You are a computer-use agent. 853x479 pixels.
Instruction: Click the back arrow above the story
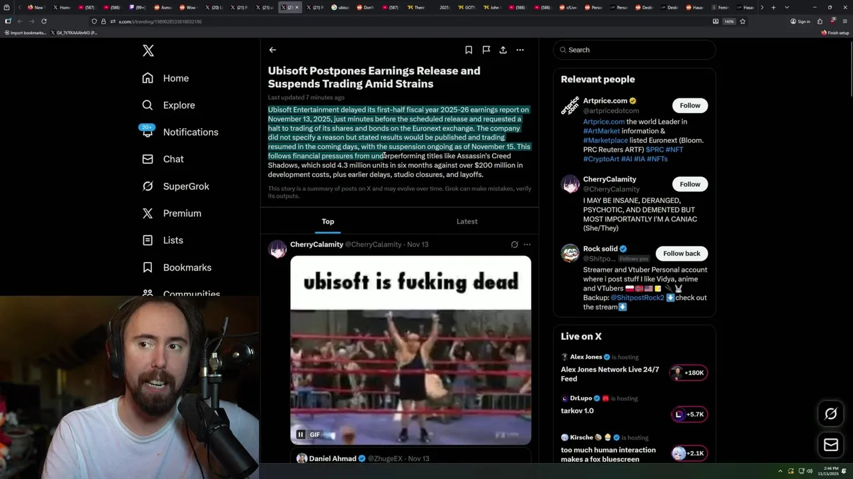coord(273,50)
